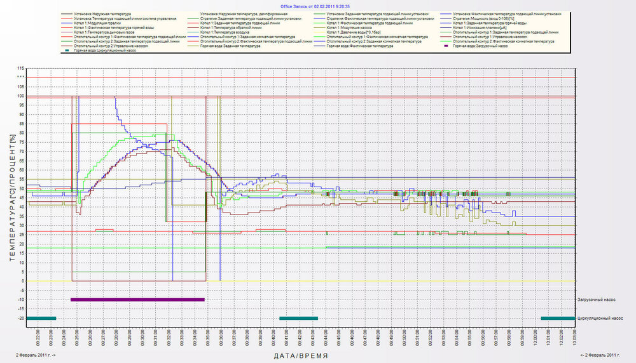Click the Циркуляционный насос label right of chart

601,318
